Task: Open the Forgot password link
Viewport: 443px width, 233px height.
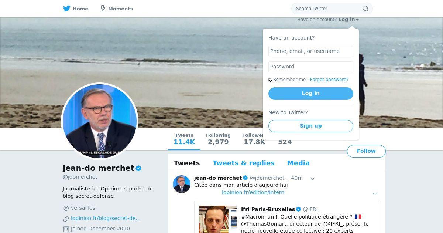Action: 329,80
